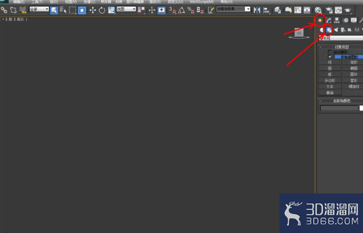The height and width of the screenshot is (233, 363).
Task: Open Schematic View icon
Action: 307,10
